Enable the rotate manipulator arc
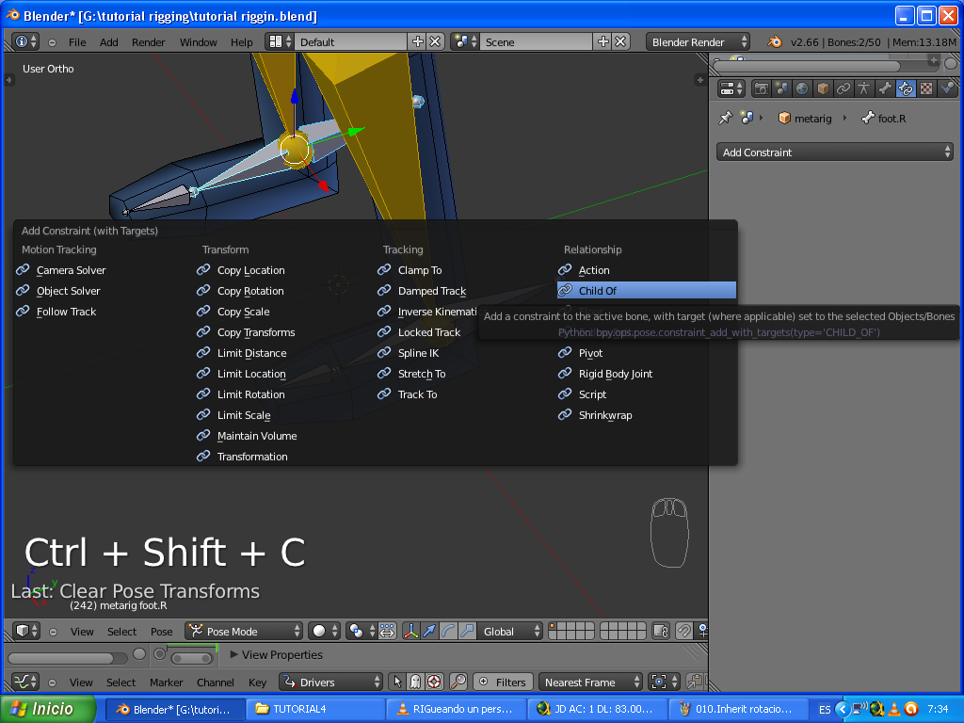Image resolution: width=964 pixels, height=723 pixels. pyautogui.click(x=448, y=631)
